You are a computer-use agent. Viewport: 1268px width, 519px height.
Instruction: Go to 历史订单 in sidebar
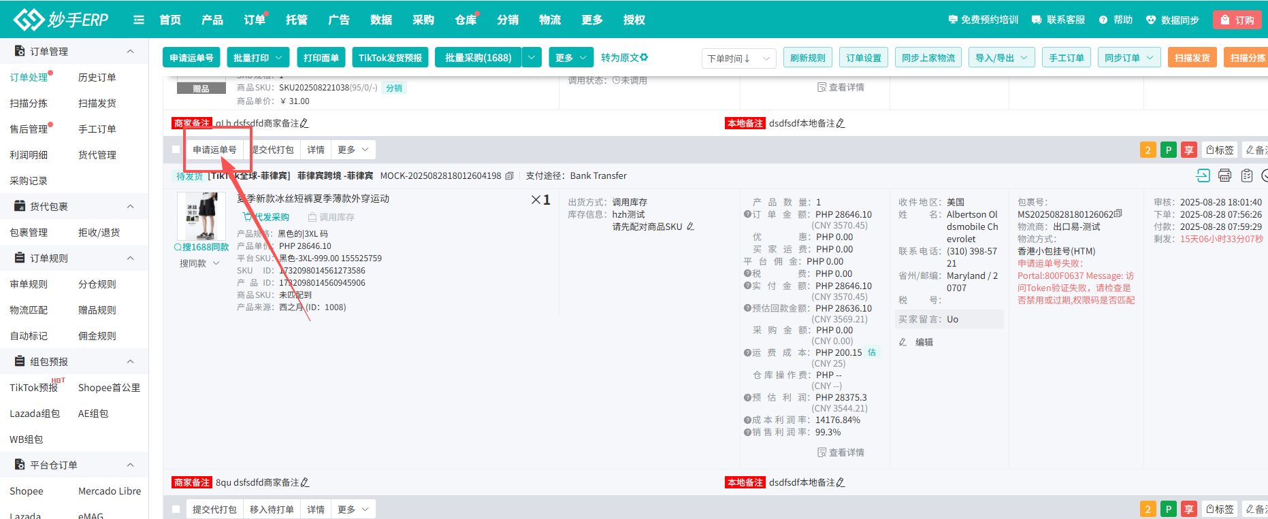(97, 78)
